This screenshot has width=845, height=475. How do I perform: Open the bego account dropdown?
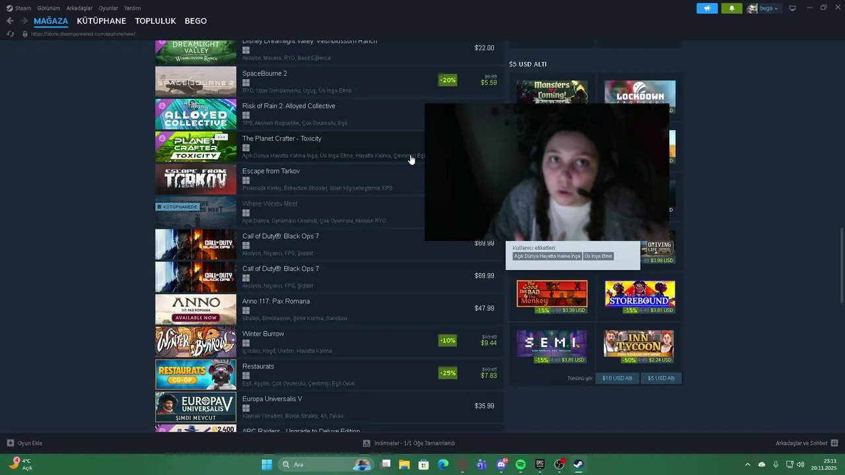(763, 9)
